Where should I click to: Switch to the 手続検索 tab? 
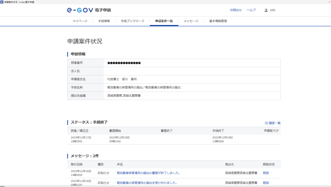pos(104,21)
